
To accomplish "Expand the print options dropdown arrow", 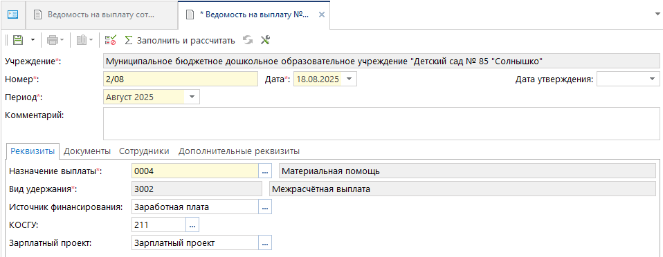I will point(62,41).
